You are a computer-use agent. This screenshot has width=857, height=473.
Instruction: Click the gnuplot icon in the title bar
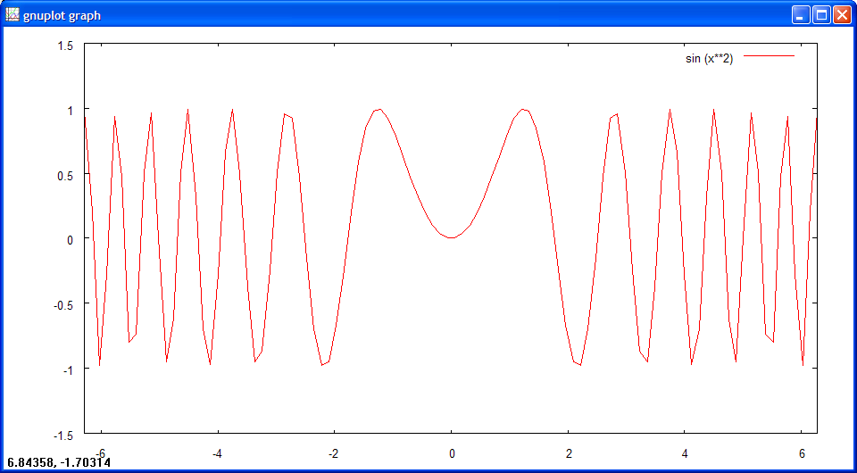(12, 15)
